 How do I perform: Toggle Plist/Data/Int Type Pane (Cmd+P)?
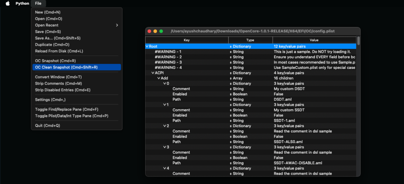pyautogui.click(x=77, y=116)
